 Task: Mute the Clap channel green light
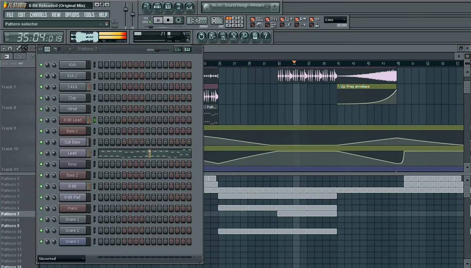(41, 98)
